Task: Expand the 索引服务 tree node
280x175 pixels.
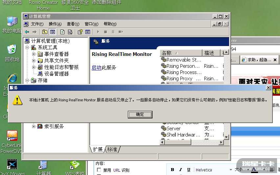Action: pyautogui.click(x=34, y=126)
